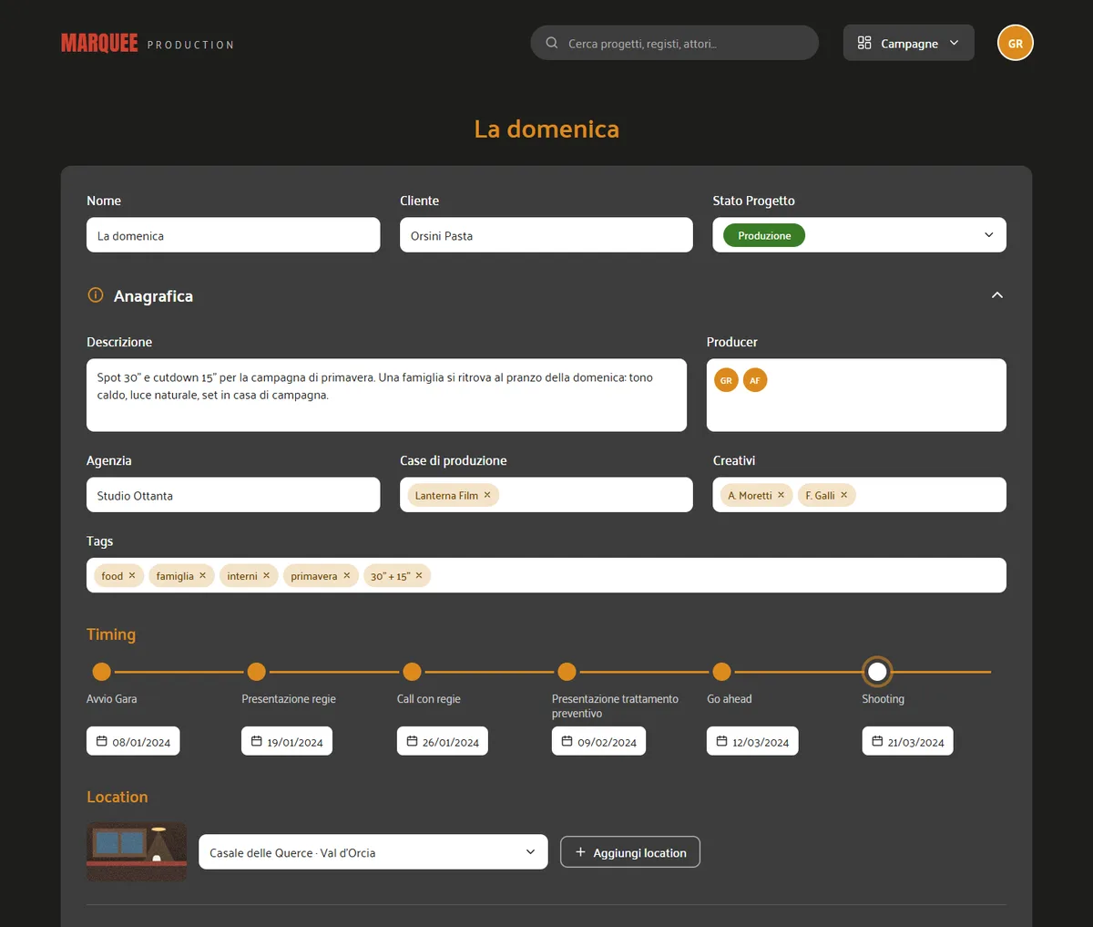Screen dimensions: 1093x927
Task: Remove the F. Galli creative
Action: click(843, 495)
